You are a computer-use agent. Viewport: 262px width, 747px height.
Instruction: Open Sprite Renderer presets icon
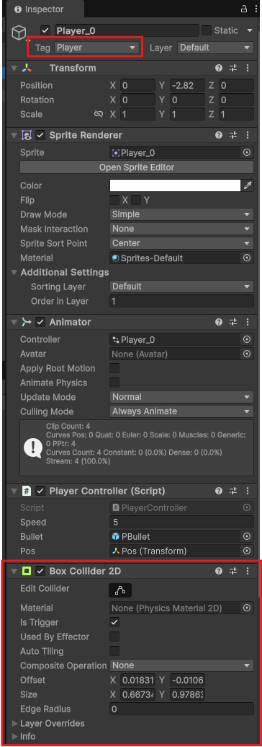click(x=233, y=135)
